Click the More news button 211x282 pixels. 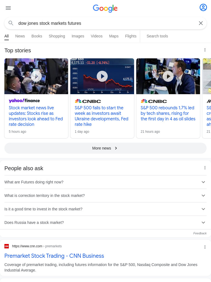tap(105, 148)
